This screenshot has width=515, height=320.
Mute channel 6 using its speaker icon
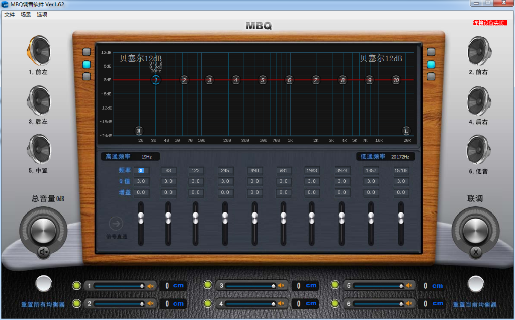(x=409, y=304)
